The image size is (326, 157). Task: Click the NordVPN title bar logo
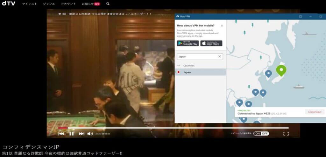point(178,16)
